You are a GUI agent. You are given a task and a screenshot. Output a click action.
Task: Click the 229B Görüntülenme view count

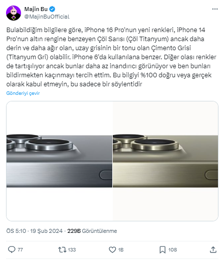92,231
